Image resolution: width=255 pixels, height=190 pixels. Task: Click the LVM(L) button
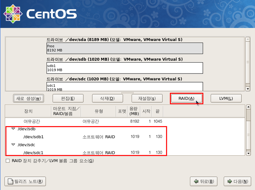tap(226, 98)
